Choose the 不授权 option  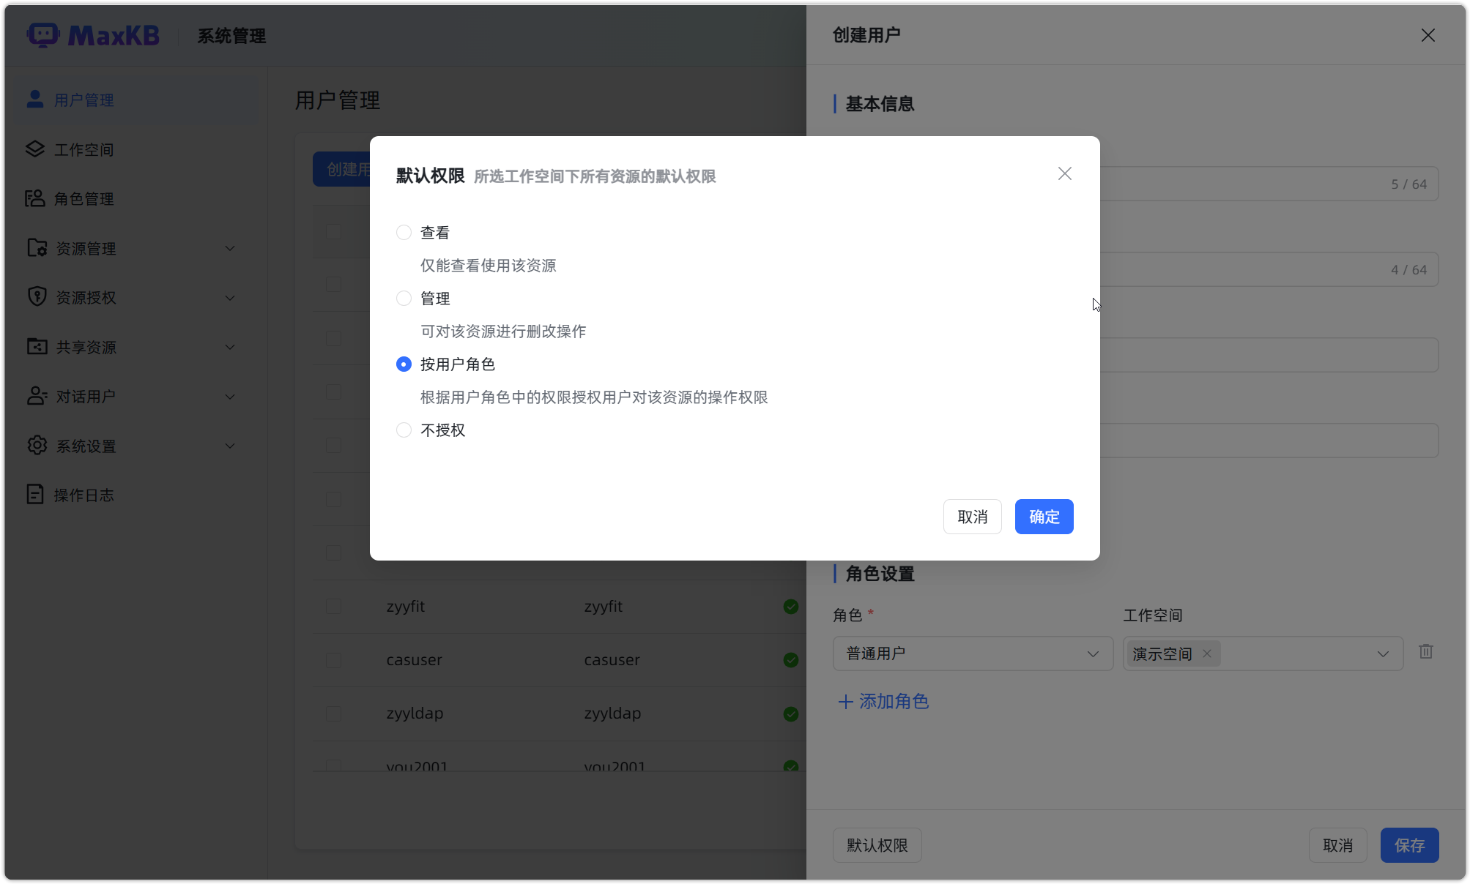pos(404,430)
